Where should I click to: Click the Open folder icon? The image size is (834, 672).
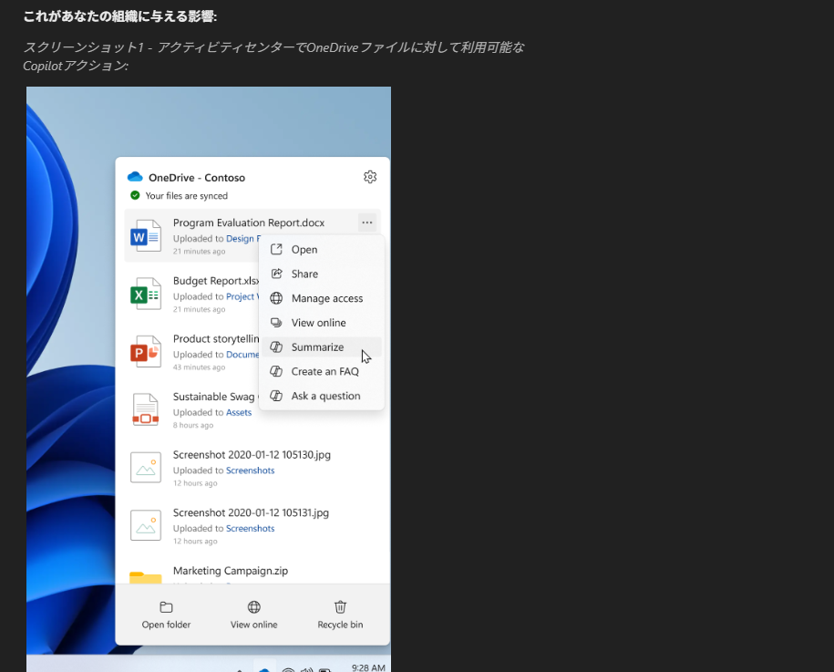click(166, 607)
